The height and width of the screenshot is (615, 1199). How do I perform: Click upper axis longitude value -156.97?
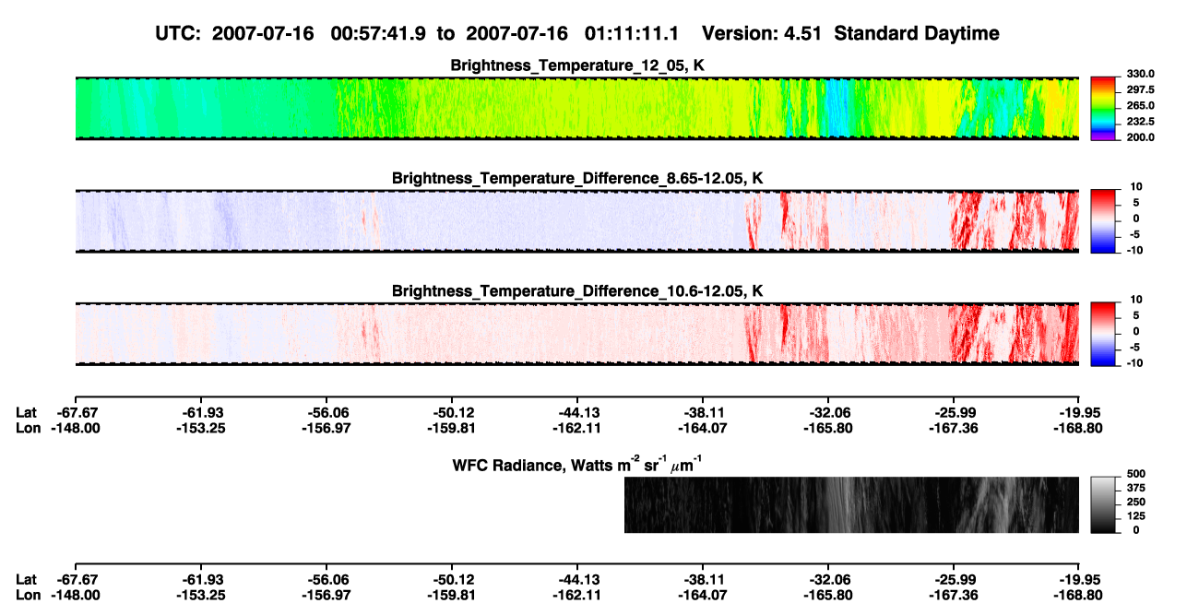(326, 428)
